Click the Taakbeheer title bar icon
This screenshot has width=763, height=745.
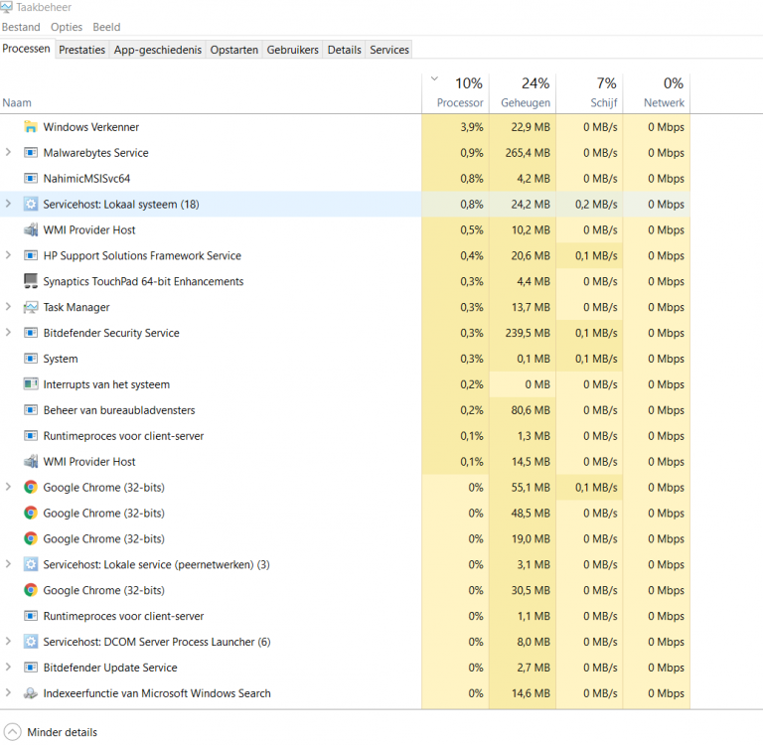pos(7,7)
